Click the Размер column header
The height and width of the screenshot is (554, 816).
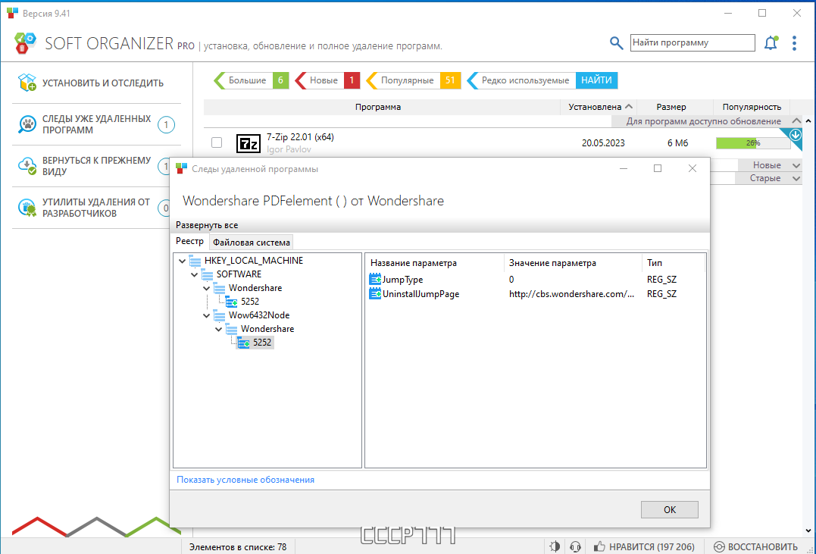pos(671,107)
